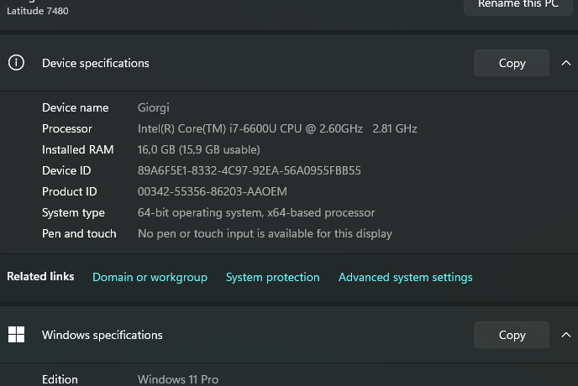Image resolution: width=578 pixels, height=386 pixels.
Task: Copy the Device specifications
Action: point(512,63)
